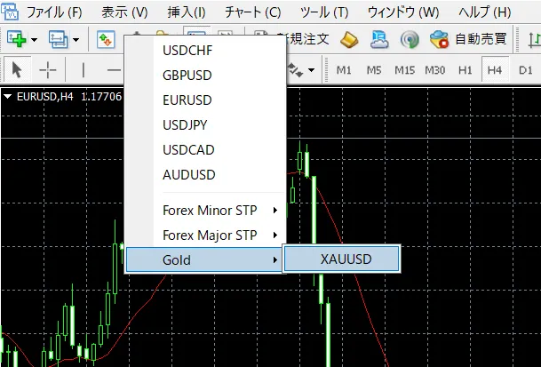Image resolution: width=541 pixels, height=367 pixels.
Task: Click the new chart plus icon
Action: tap(16, 39)
